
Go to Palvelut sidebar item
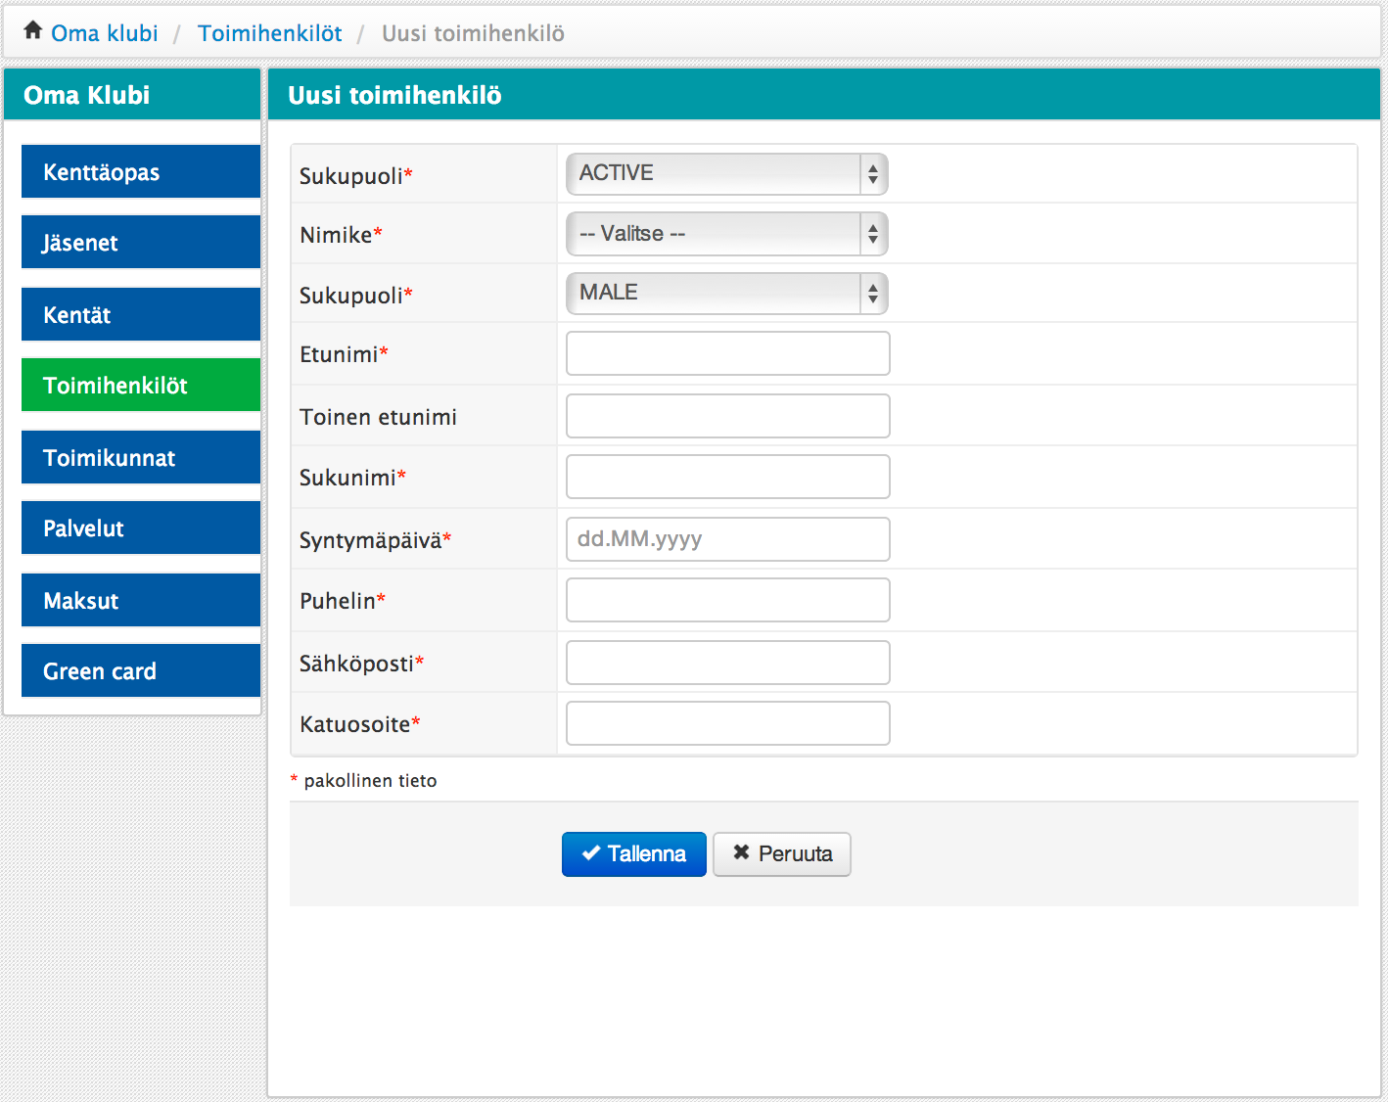pos(141,528)
